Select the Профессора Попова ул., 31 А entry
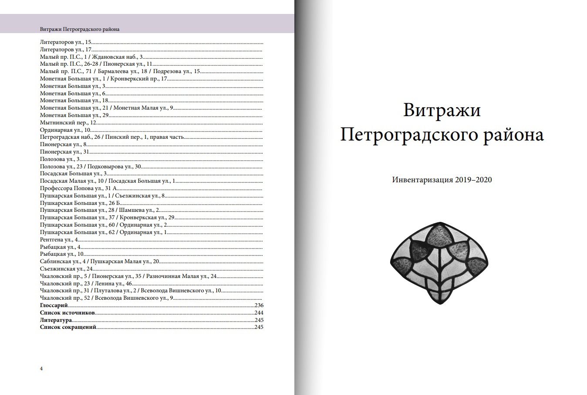This screenshot has width=587, height=395. coord(78,188)
